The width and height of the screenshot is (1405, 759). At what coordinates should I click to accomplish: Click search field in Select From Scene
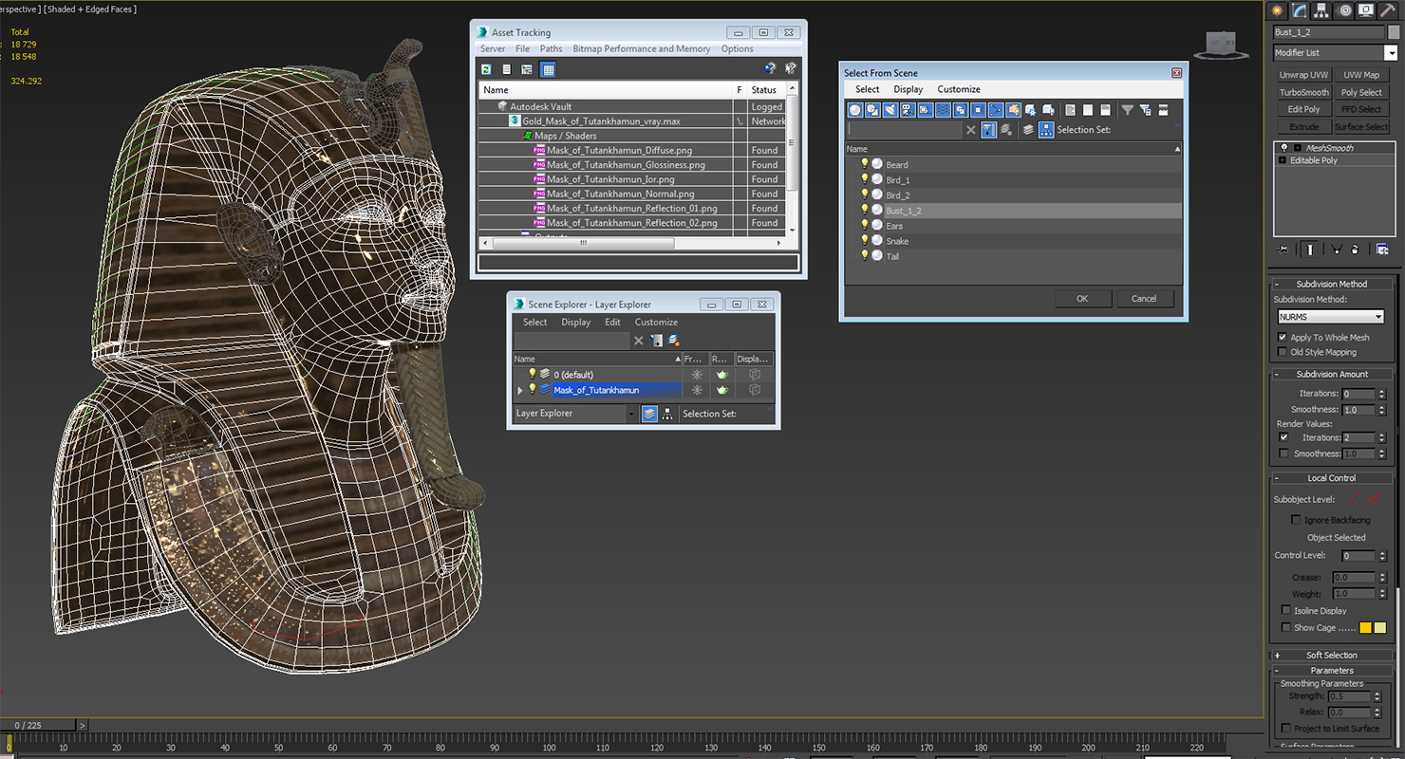[x=904, y=130]
